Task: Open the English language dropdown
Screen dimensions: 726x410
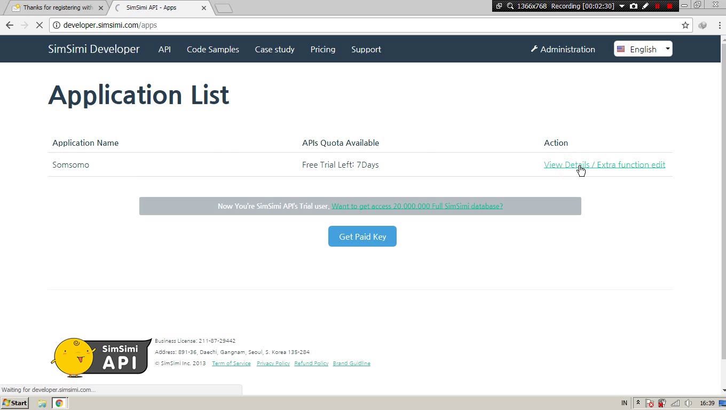Action: click(643, 49)
